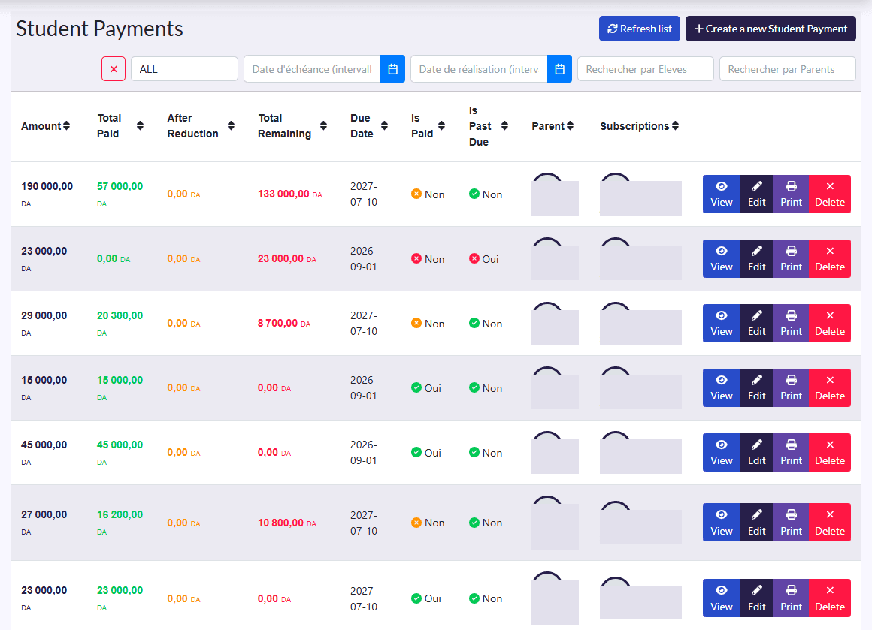View the 45 000,00 DA payment

pyautogui.click(x=722, y=452)
